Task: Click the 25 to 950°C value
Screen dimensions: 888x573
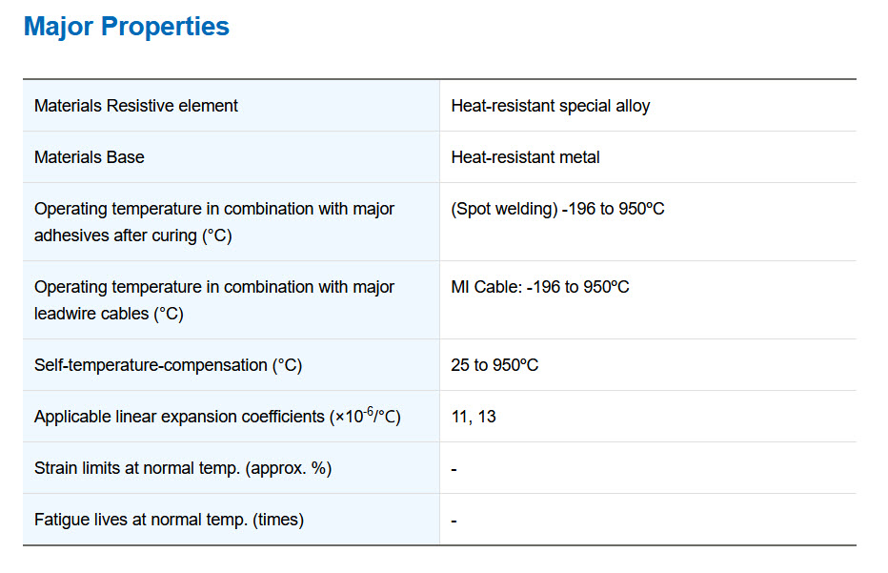Action: point(494,365)
